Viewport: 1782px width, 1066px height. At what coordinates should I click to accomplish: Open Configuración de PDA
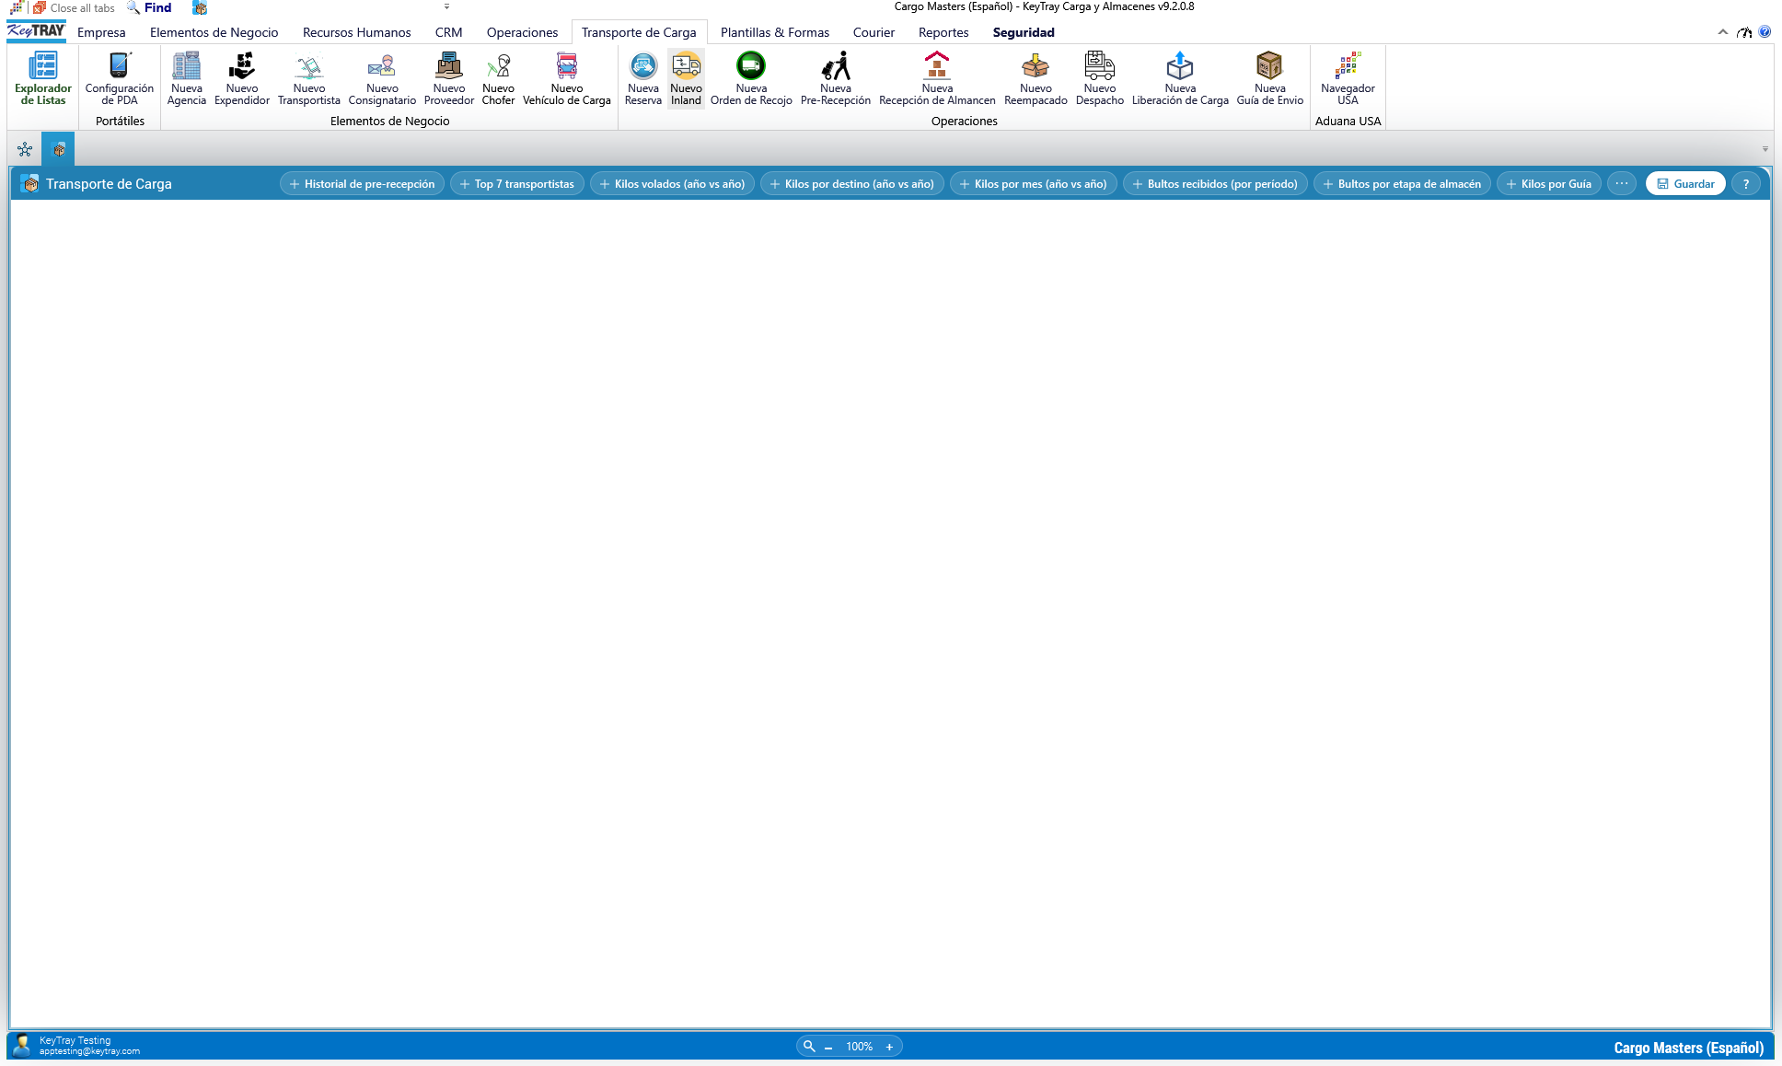120,78
